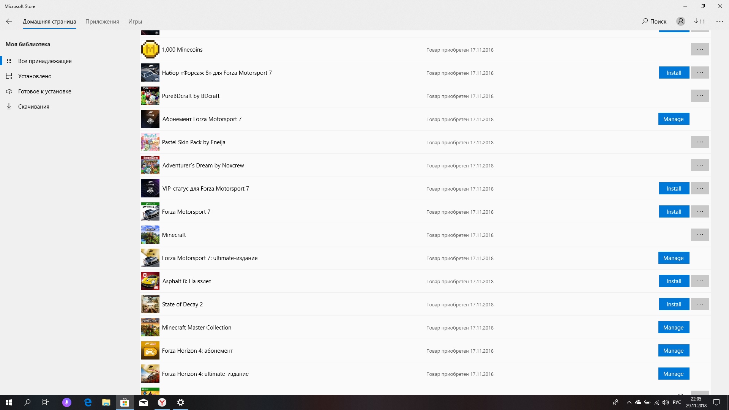Screen dimensions: 729x410
Task: Open Settings gear from the taskbar
Action: (181, 402)
